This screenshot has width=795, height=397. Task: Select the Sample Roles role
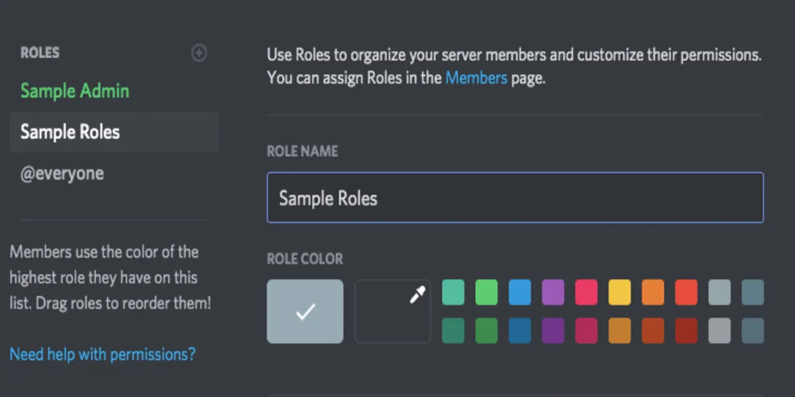coord(114,132)
